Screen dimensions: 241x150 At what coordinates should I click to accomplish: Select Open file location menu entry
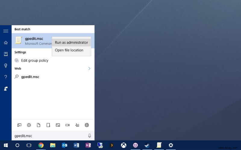(x=71, y=50)
